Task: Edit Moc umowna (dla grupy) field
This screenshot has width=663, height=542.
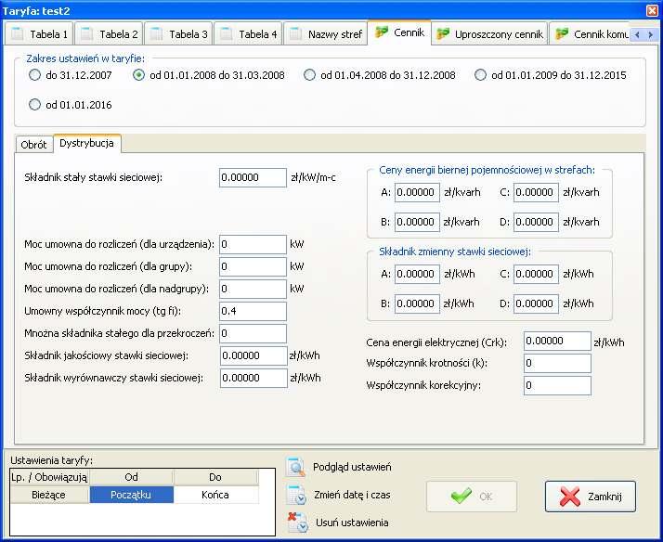Action: click(253, 266)
